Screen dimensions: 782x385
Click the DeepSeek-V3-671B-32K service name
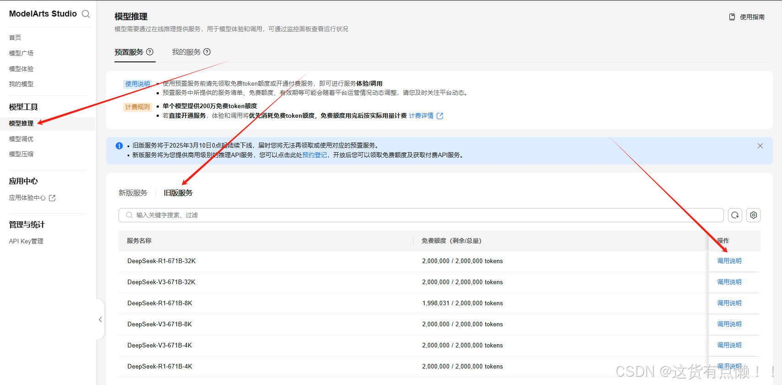[162, 282]
